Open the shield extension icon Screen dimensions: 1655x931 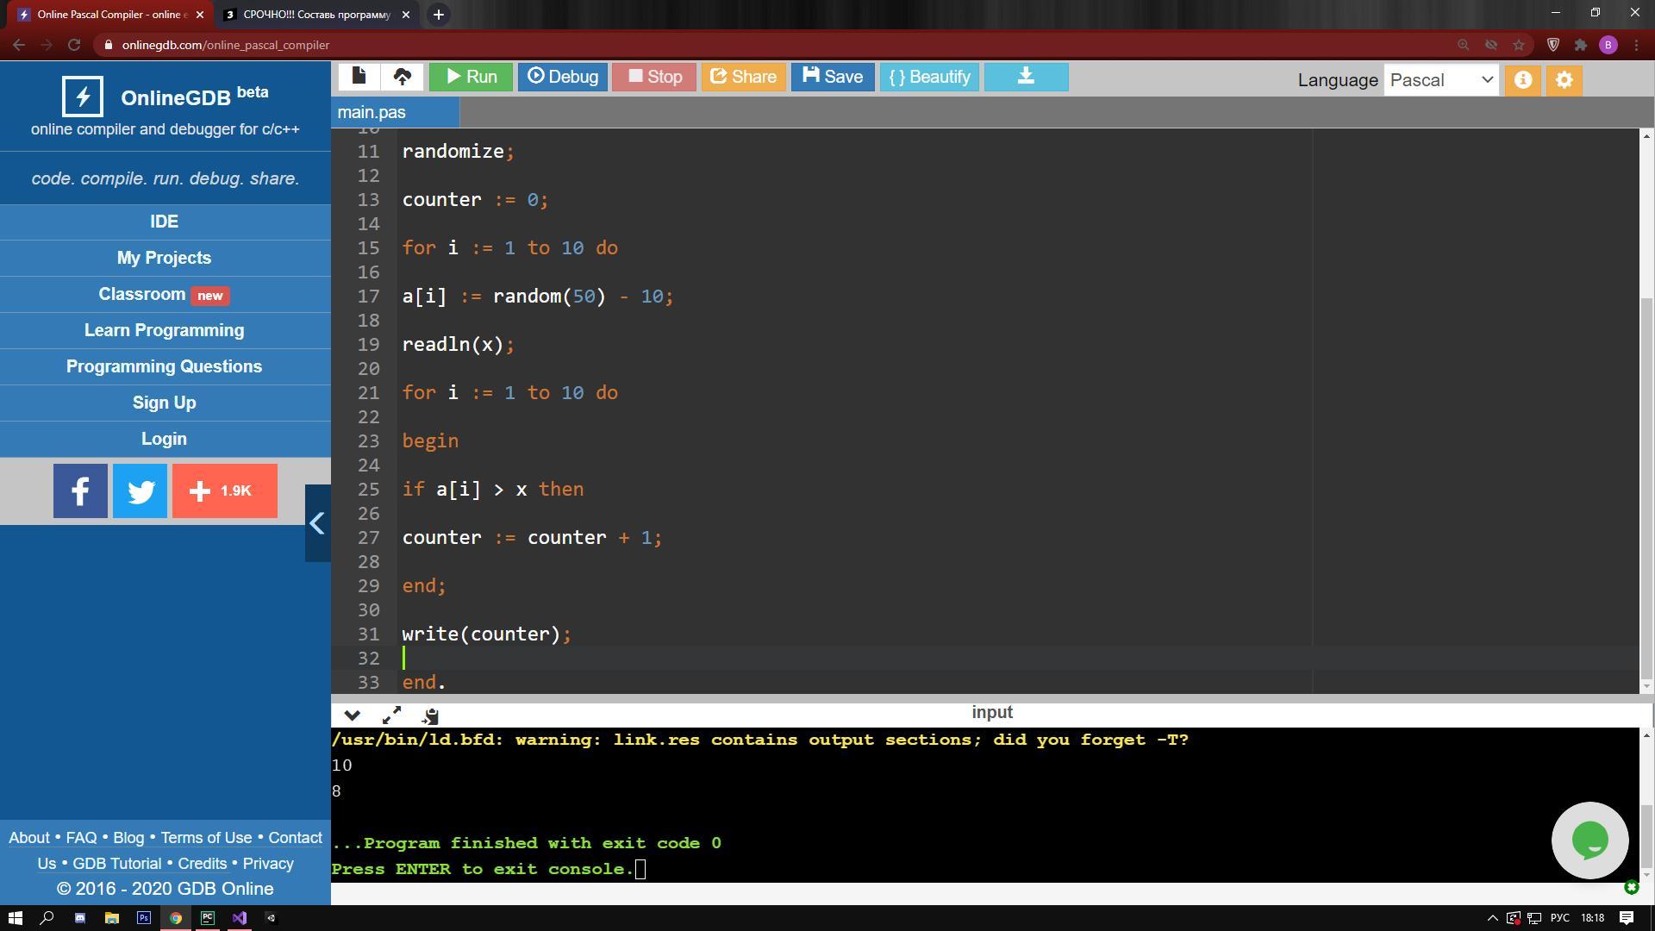point(1553,45)
